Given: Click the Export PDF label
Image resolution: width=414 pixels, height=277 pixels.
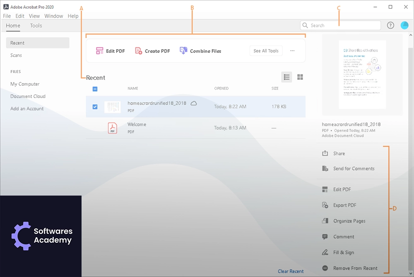Looking at the screenshot, I should [x=344, y=205].
